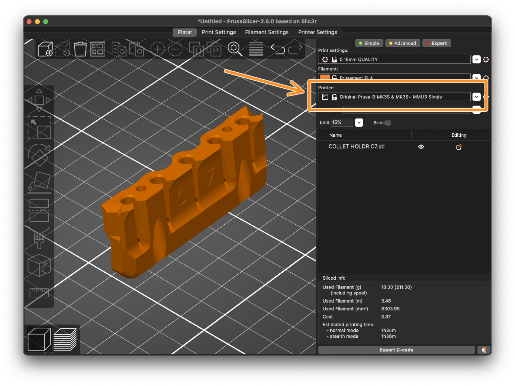
Task: Toggle visibility of COLLET HOLDR C7.stl
Action: pos(421,147)
